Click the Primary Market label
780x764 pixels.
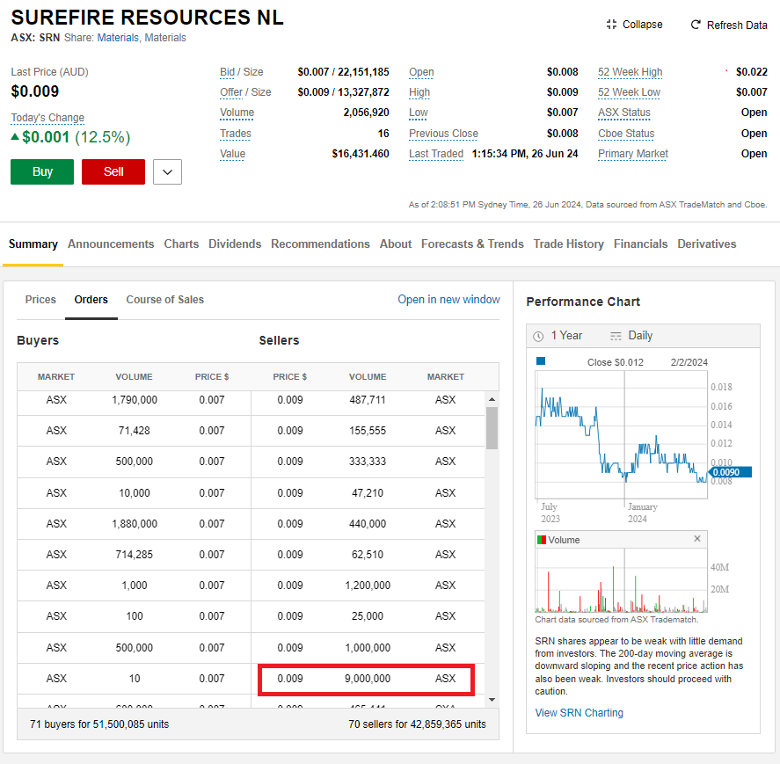633,154
